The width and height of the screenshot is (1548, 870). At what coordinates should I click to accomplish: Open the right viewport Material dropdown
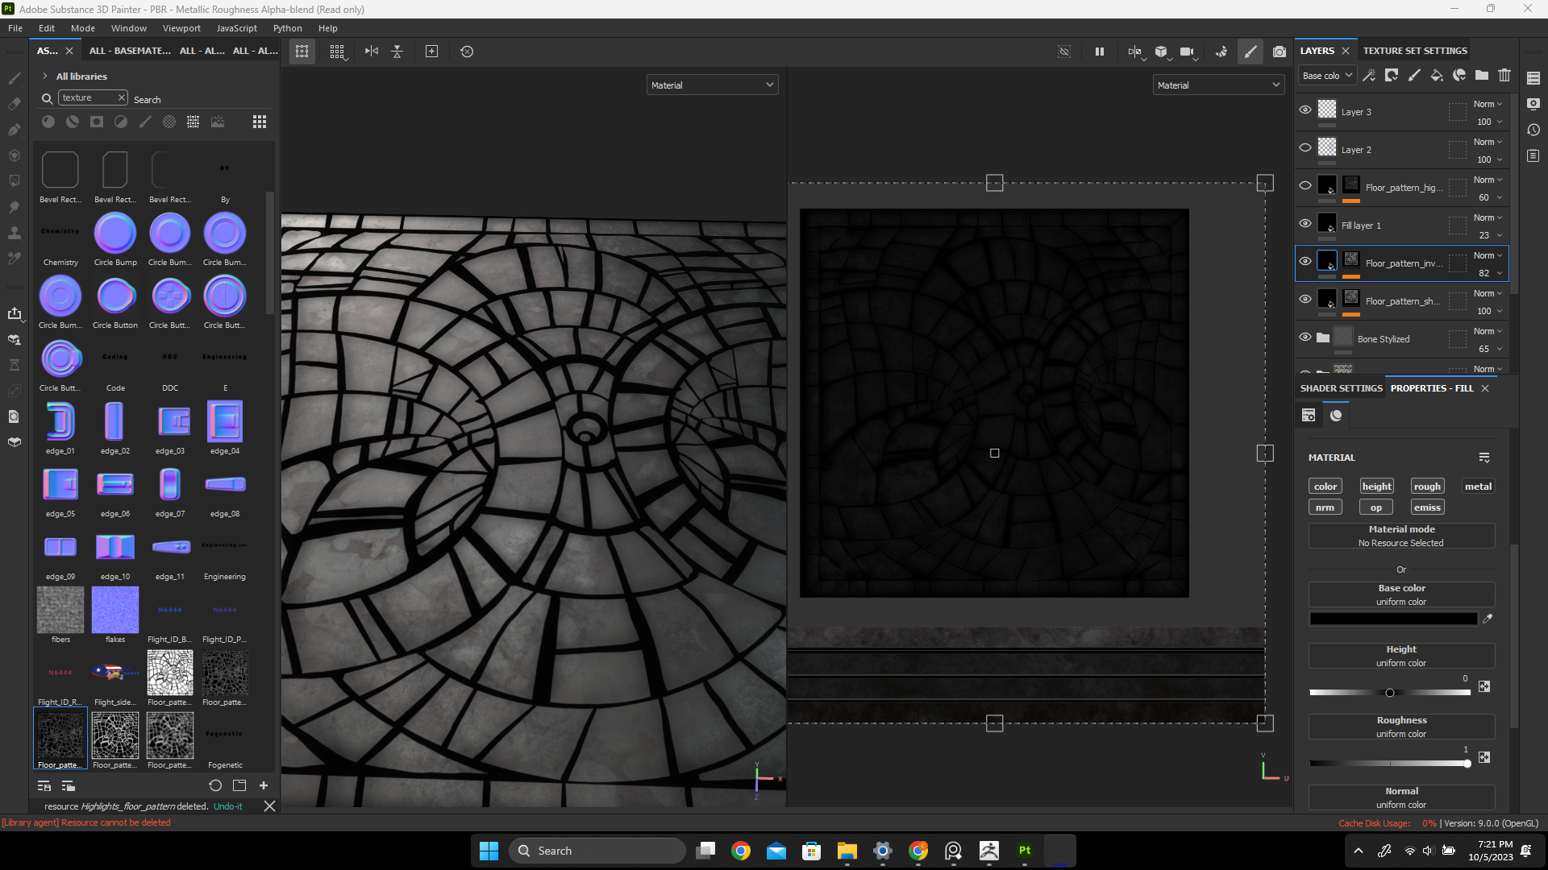coord(1218,85)
